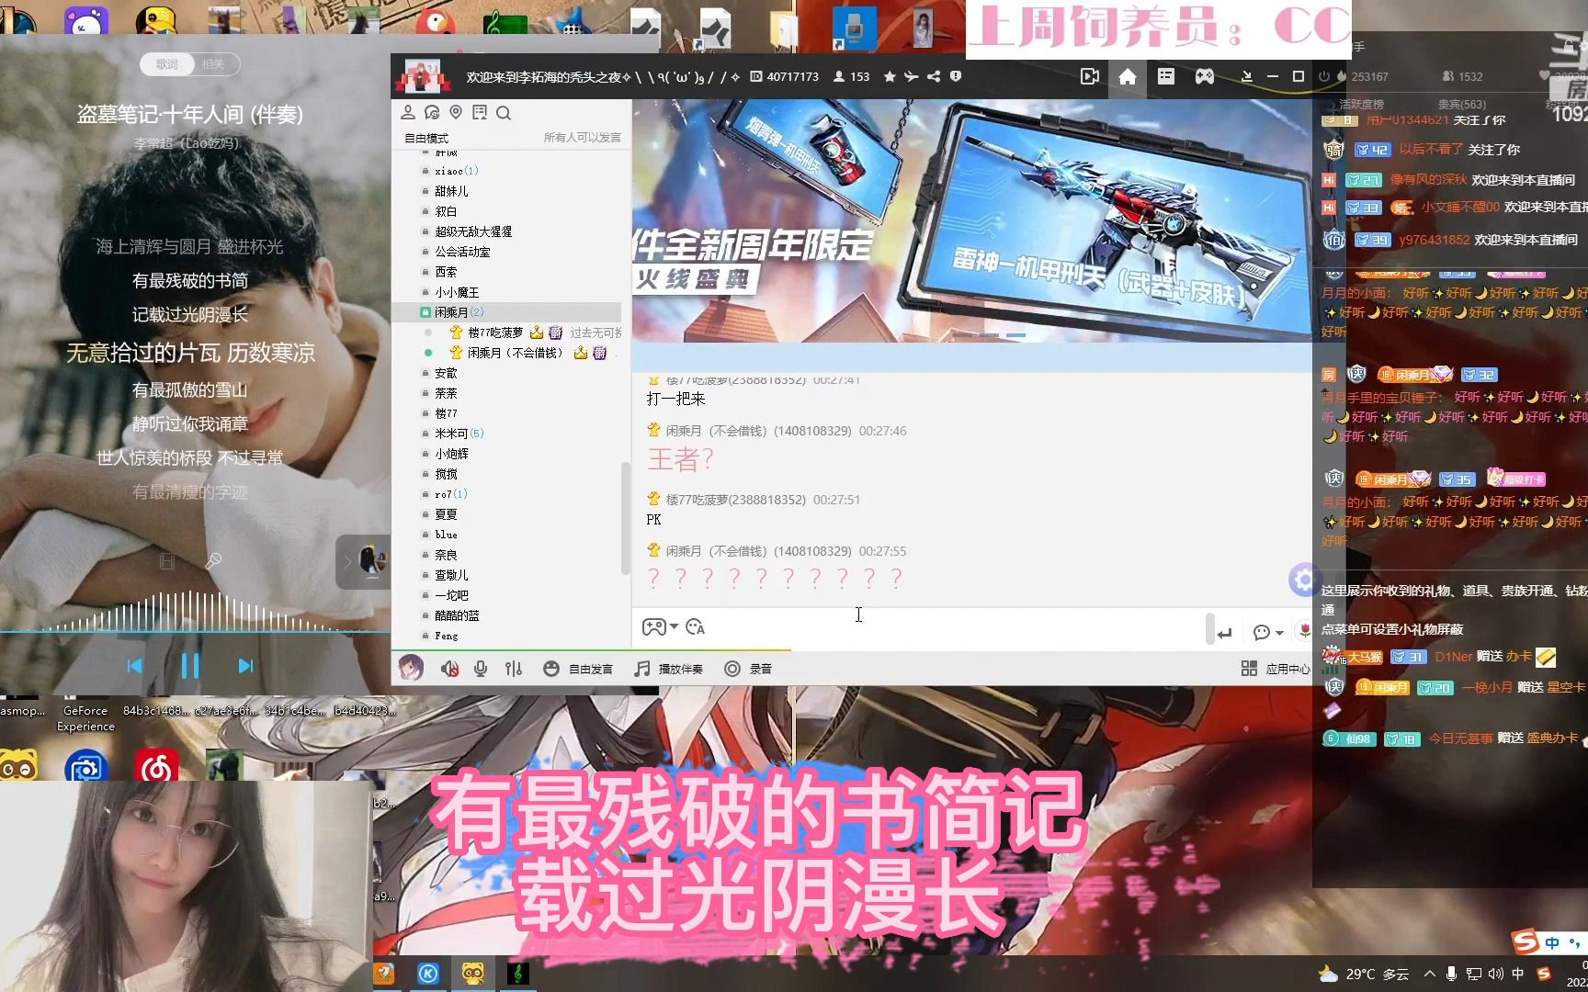1588x992 pixels.
Task: Click the channel list scrollbar
Action: pyautogui.click(x=626, y=519)
